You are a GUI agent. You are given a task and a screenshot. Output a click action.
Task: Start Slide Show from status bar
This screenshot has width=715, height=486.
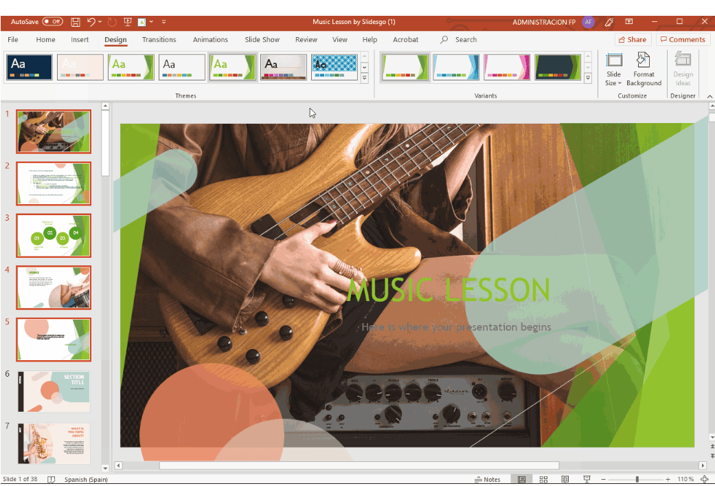coord(587,479)
